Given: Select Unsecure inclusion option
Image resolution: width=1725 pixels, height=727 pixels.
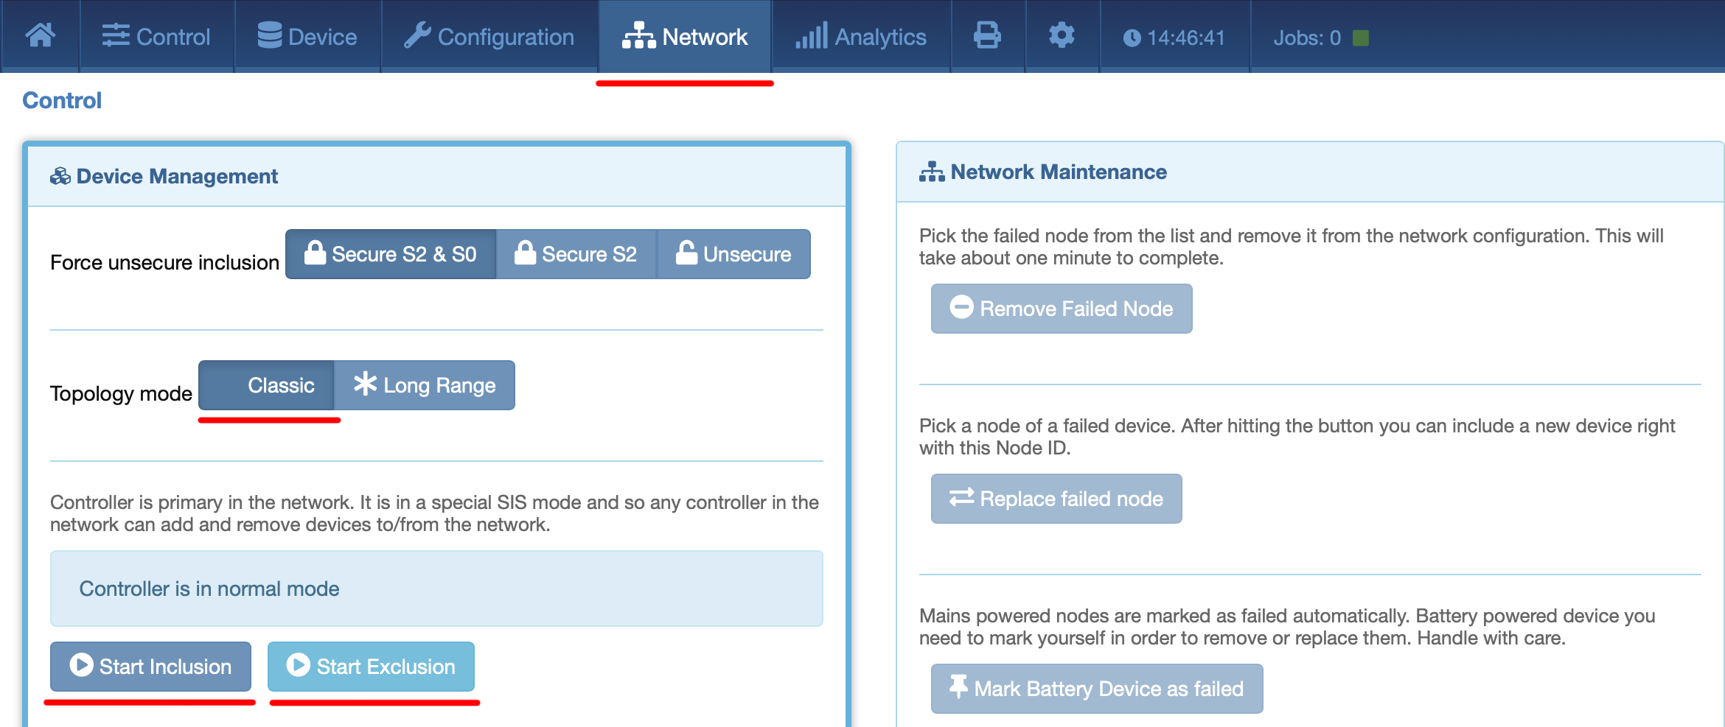Looking at the screenshot, I should coord(733,254).
